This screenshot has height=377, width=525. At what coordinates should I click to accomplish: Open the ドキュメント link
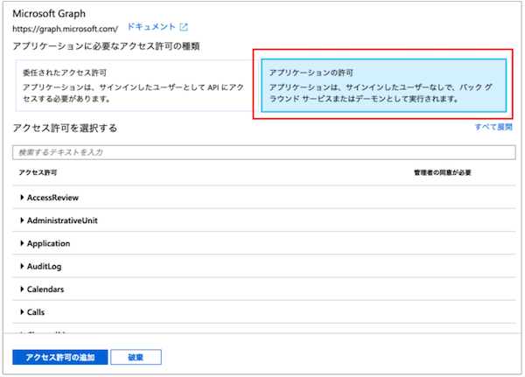click(151, 27)
